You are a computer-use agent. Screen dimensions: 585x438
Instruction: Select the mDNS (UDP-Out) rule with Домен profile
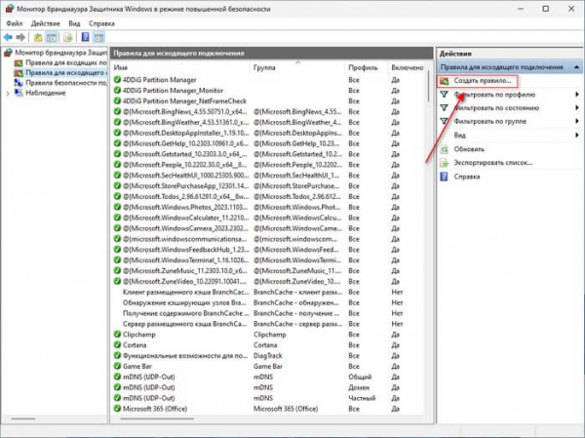click(268, 387)
